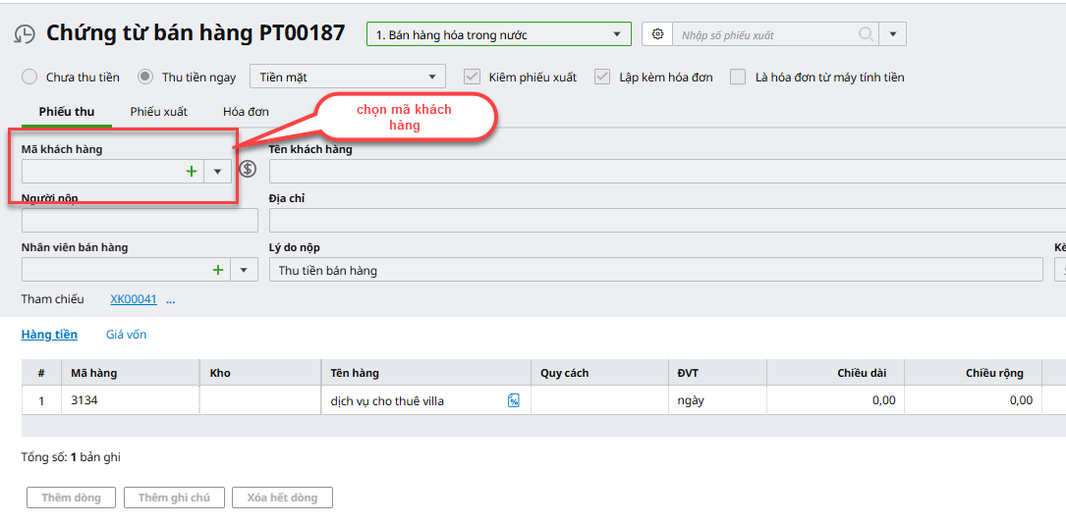Switch to the Giá vốn view
Screen dimensions: 1066x524
pyautogui.click(x=126, y=335)
